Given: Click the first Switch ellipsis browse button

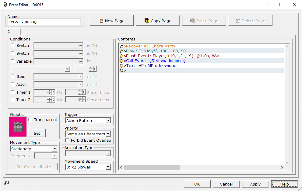Looking at the screenshot, I should coord(81,46).
